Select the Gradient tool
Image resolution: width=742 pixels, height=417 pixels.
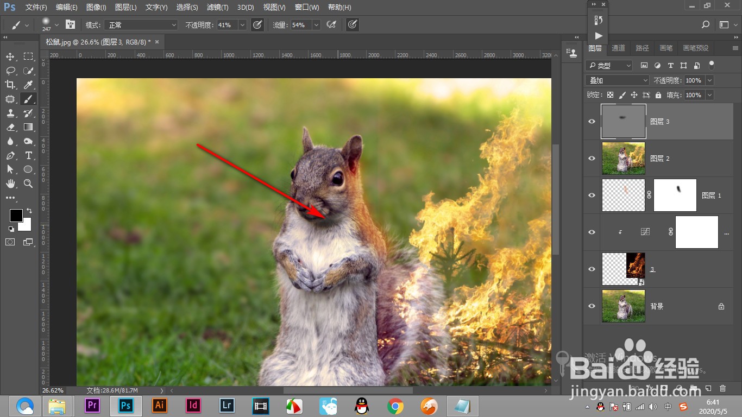28,127
